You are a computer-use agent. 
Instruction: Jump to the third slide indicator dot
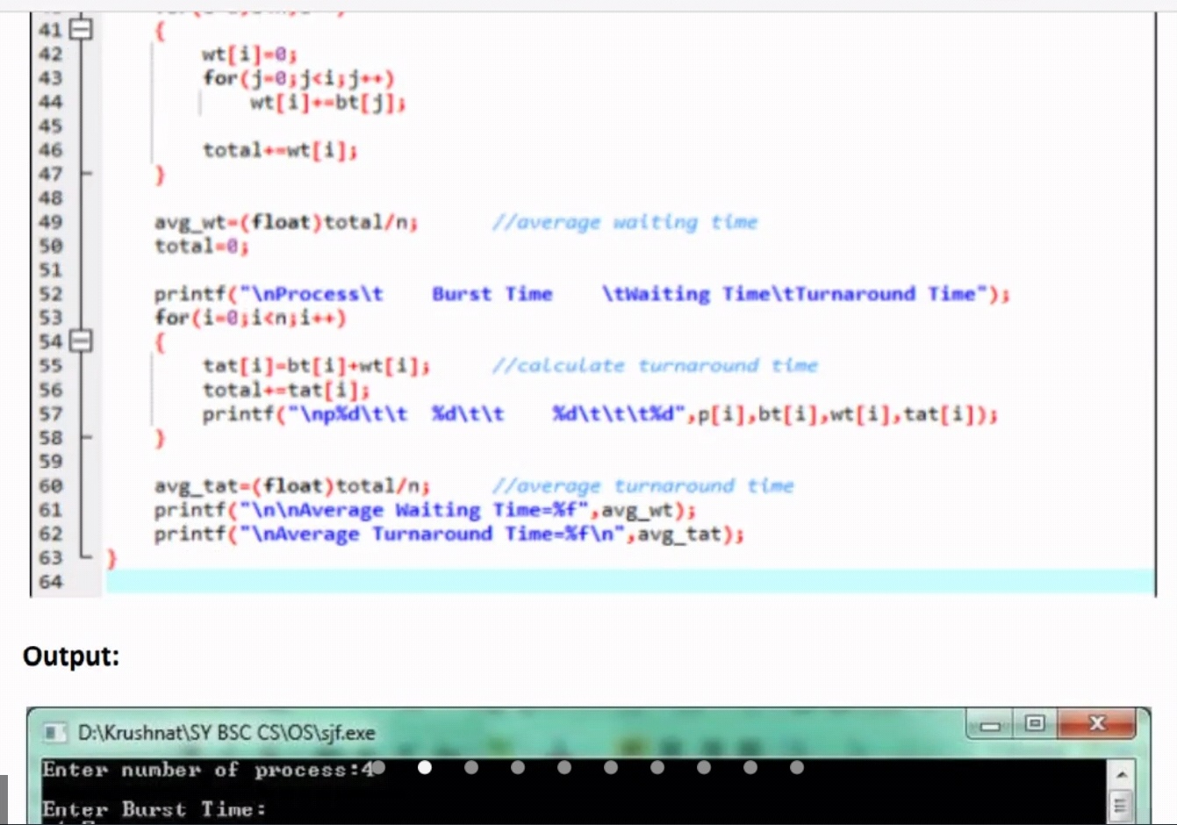(471, 768)
